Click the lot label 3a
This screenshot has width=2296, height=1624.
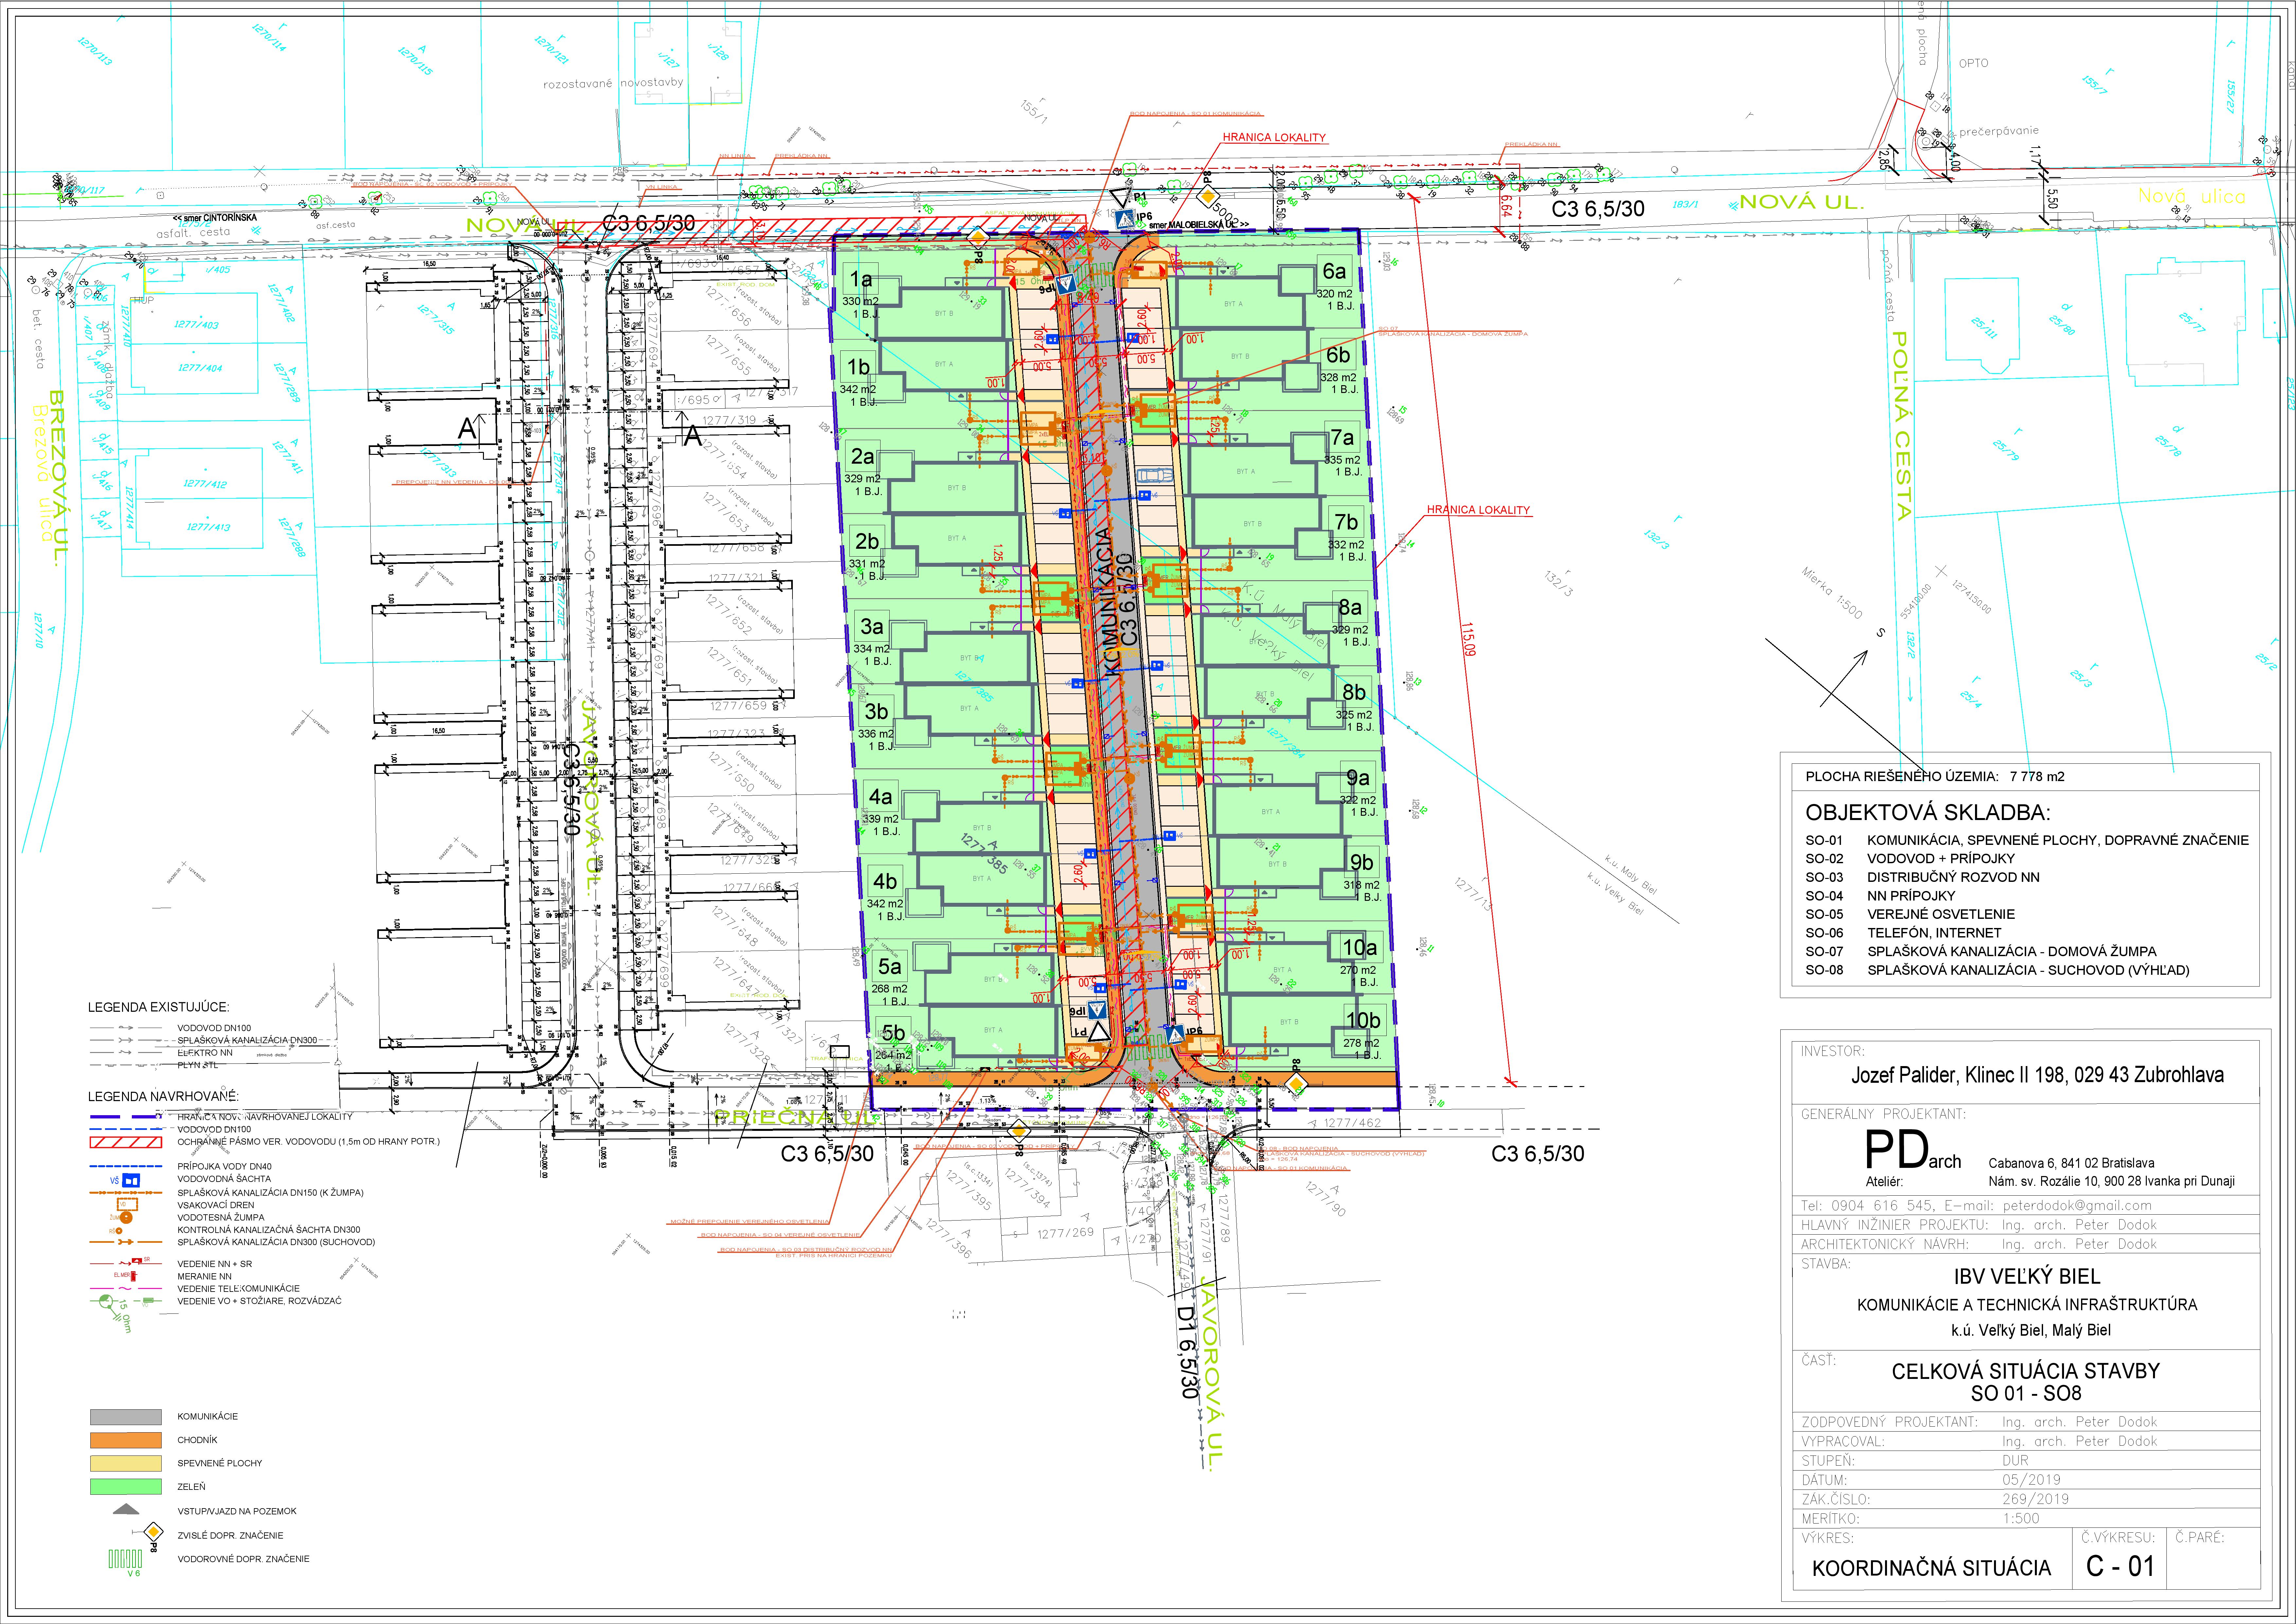point(872,627)
